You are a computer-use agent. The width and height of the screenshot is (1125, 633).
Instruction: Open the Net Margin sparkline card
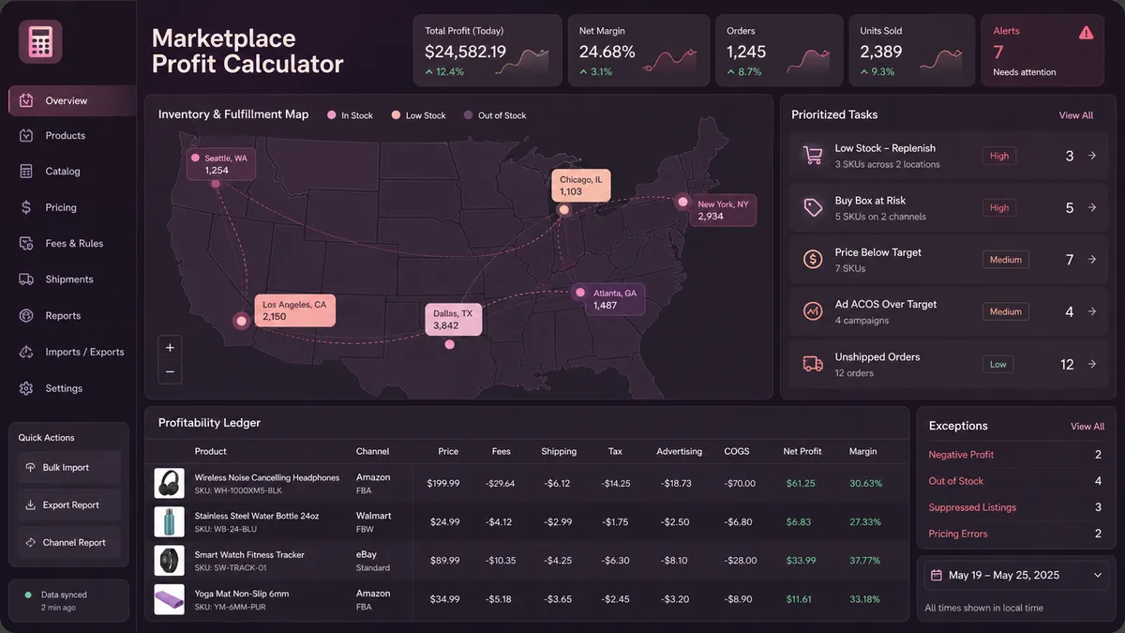coord(638,50)
